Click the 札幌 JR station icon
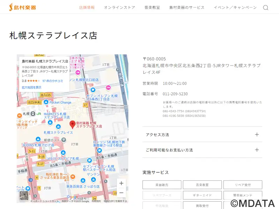Viewport: 279px width, 209px height. click(x=33, y=114)
